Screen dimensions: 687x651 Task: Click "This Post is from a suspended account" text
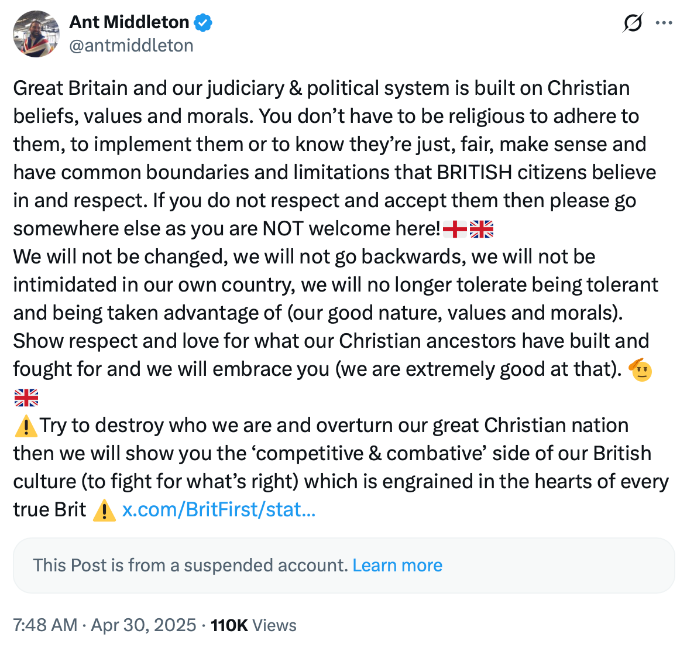pos(191,566)
